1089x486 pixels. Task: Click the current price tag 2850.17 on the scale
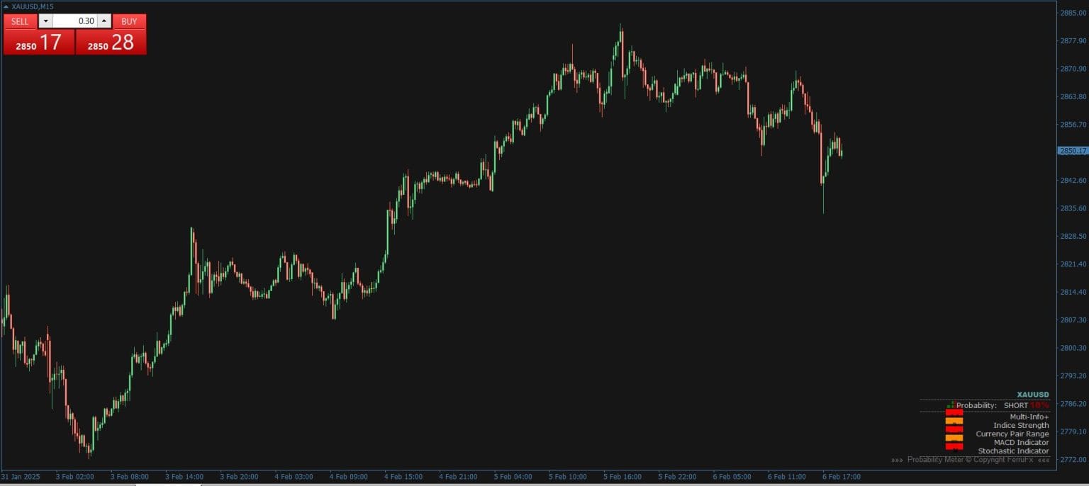[x=1073, y=150]
